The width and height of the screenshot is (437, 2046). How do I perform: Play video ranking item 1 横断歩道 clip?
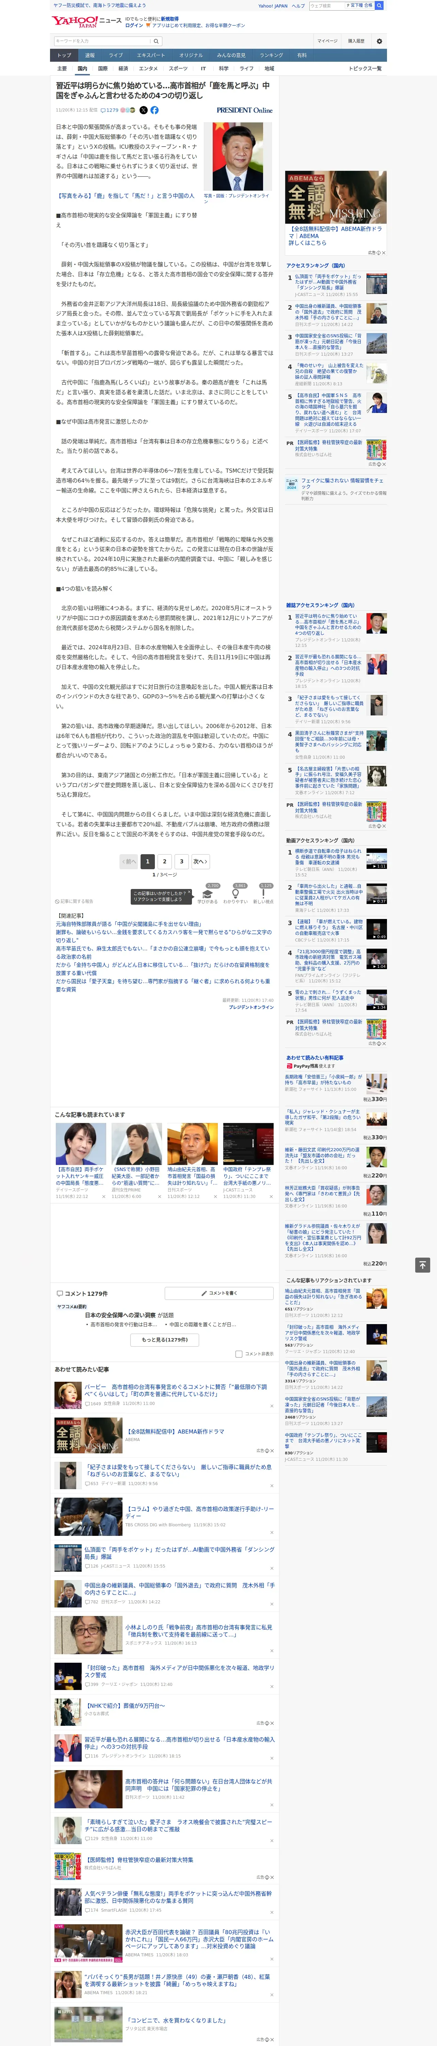point(377,859)
